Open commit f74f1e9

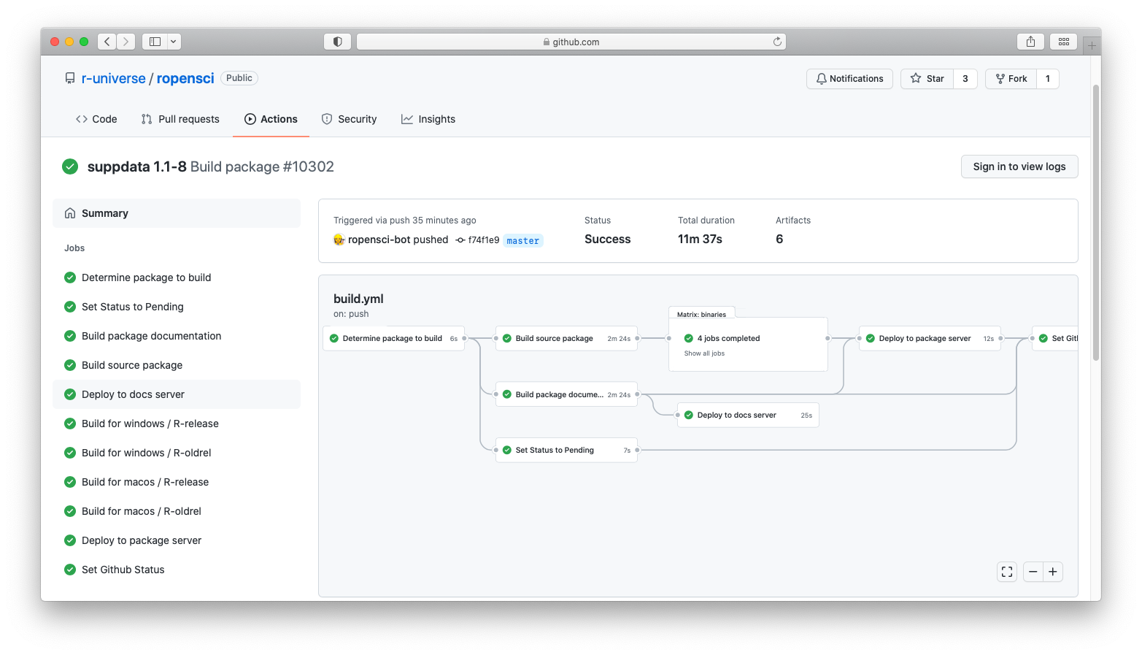tap(483, 240)
